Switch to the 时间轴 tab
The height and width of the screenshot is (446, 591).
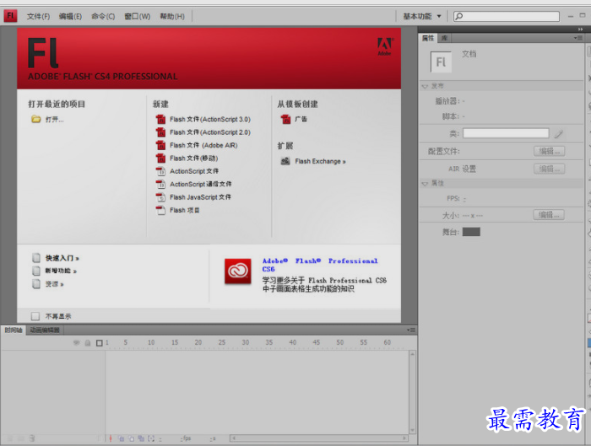click(x=14, y=330)
